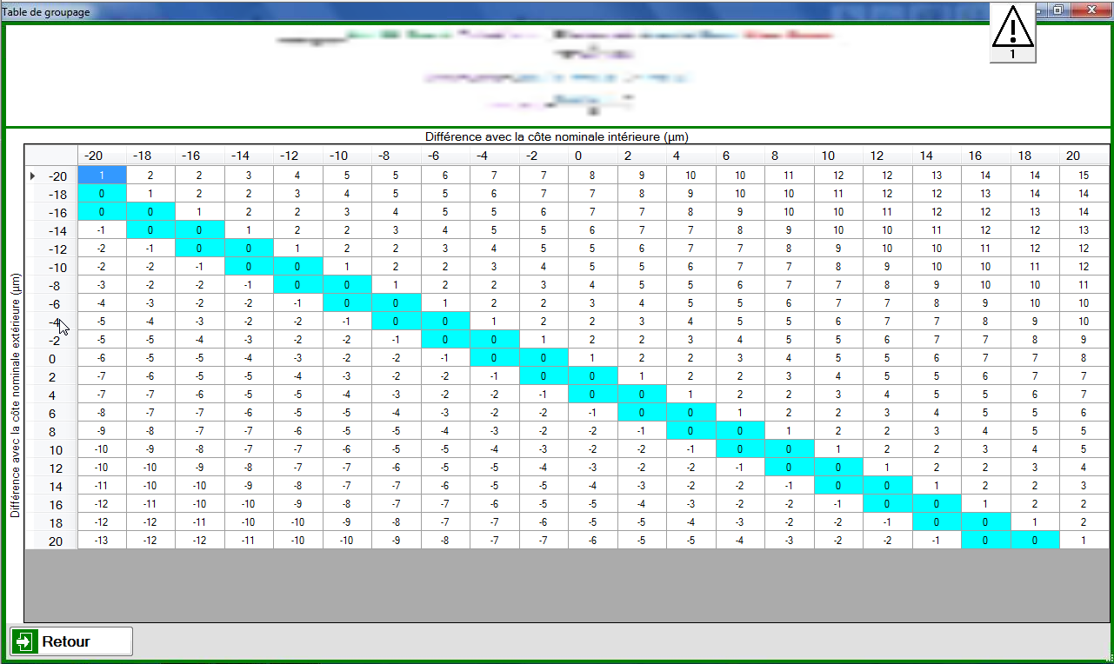The height and width of the screenshot is (664, 1114).
Task: Click the application icon in the title bar
Action: pos(7,11)
